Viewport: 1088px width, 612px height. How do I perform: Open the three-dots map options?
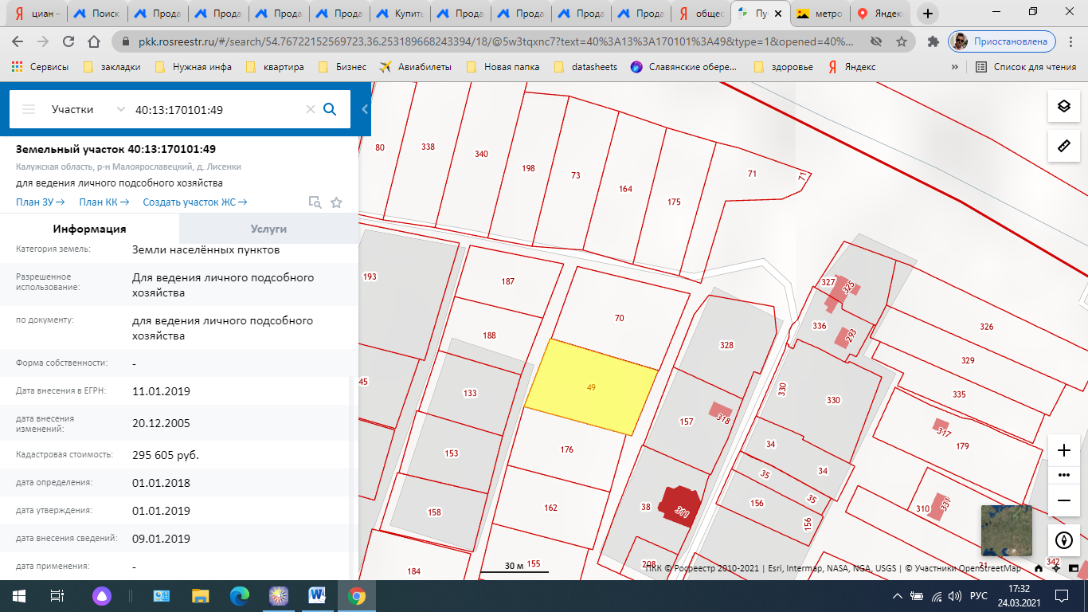pos(1063,475)
